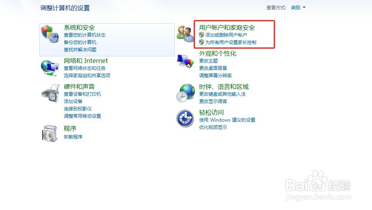Open 添加或删除用户帐户 link

pos(226,35)
